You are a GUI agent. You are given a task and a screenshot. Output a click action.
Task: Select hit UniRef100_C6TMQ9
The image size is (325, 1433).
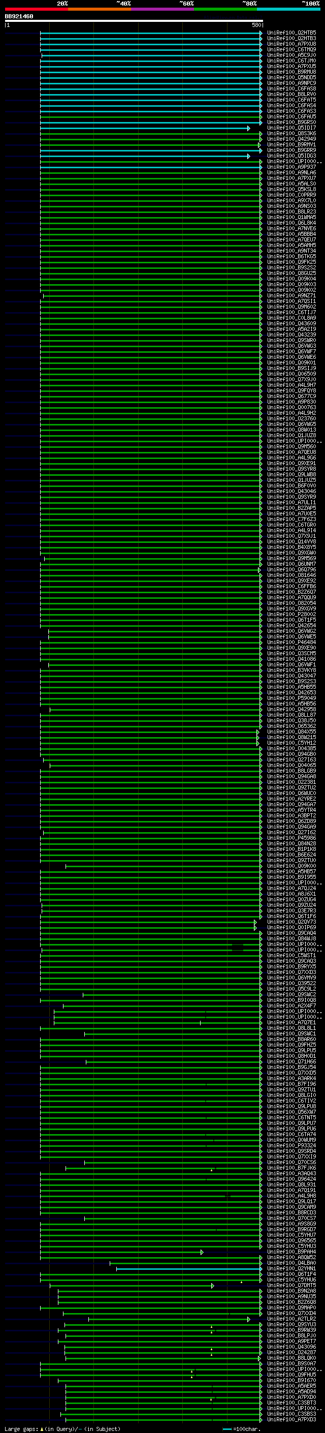(291, 50)
